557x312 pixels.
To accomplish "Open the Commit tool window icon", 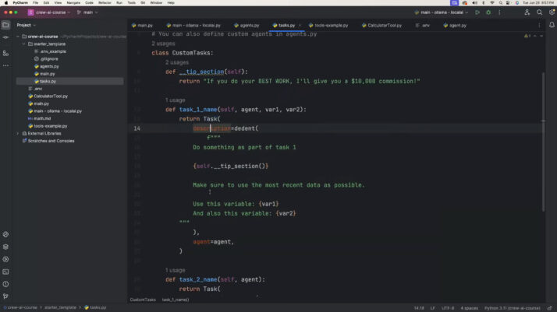I will 5,37.
